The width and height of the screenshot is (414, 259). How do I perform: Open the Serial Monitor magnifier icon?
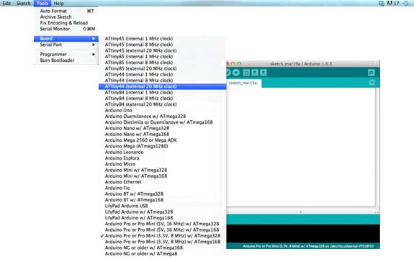(372, 73)
